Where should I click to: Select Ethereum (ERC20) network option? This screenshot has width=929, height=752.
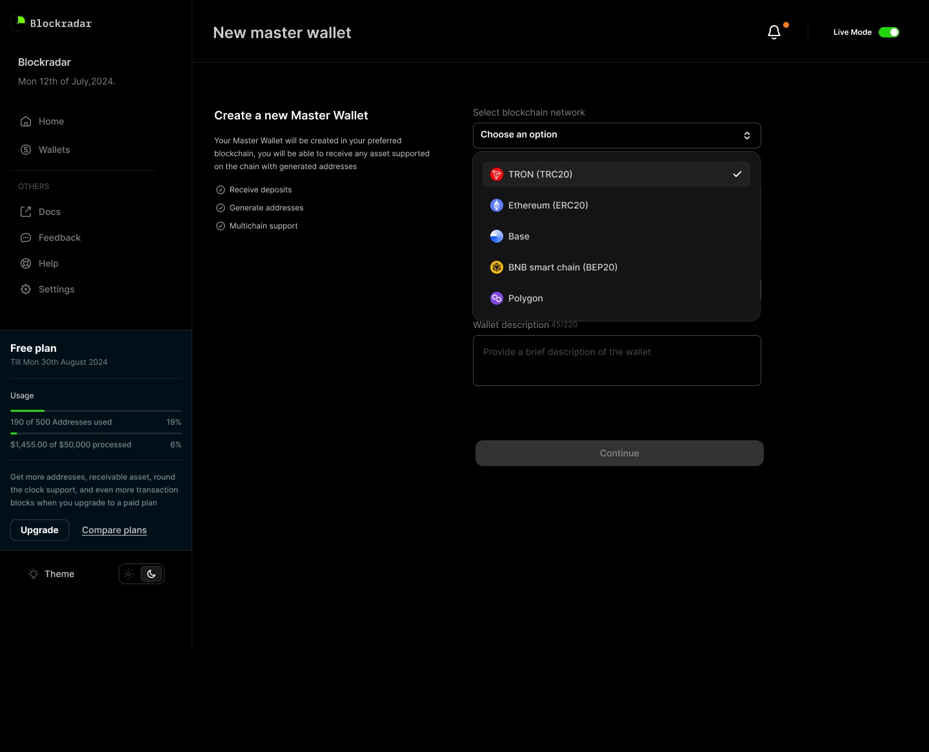tap(616, 205)
